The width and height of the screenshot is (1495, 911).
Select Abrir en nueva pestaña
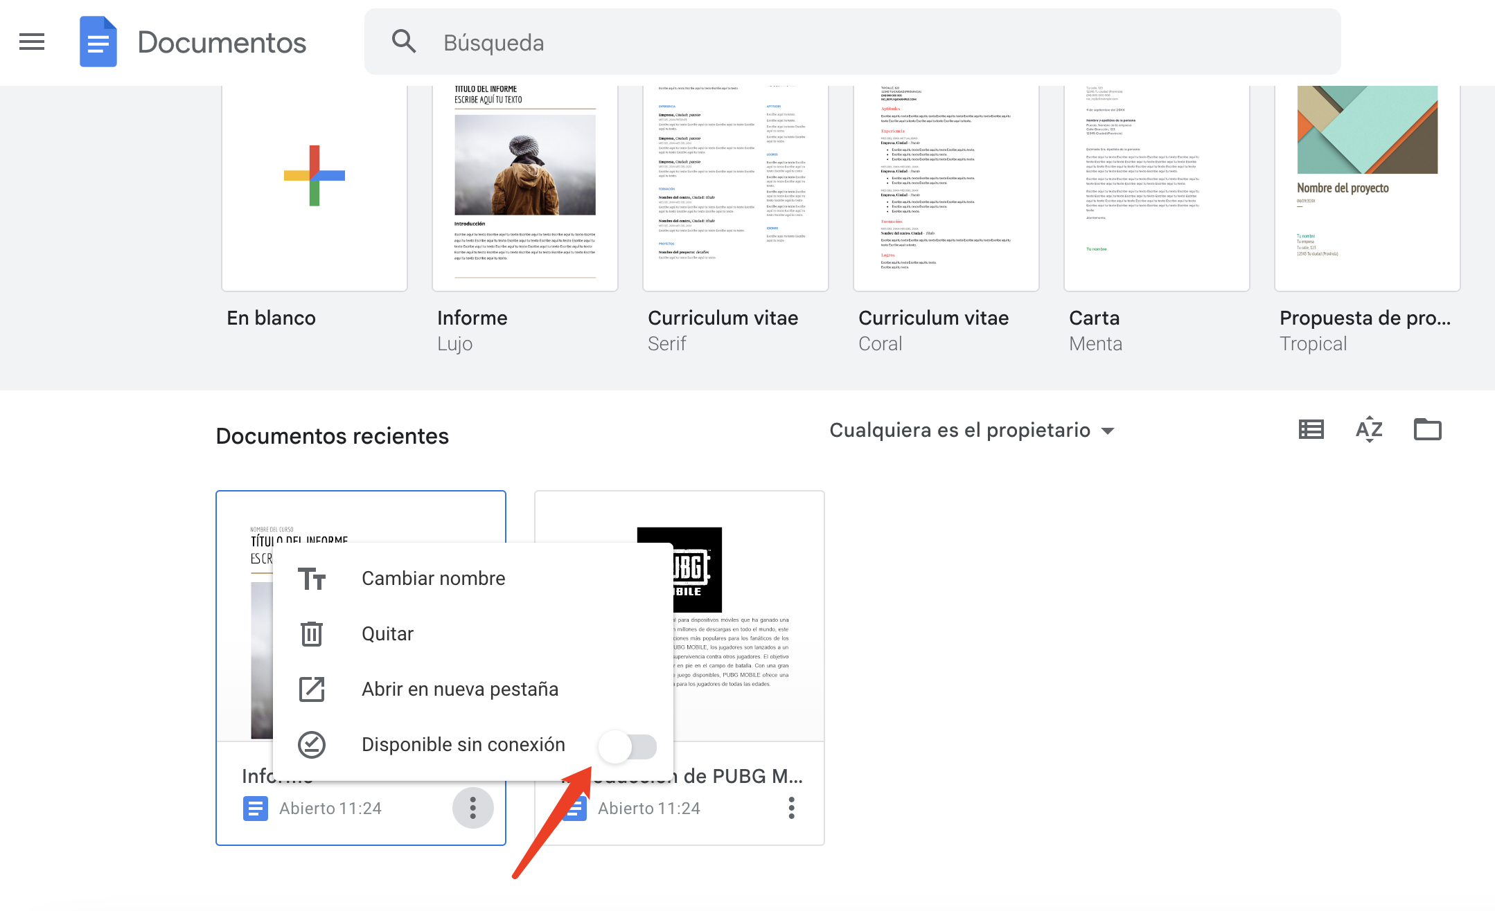pos(459,689)
